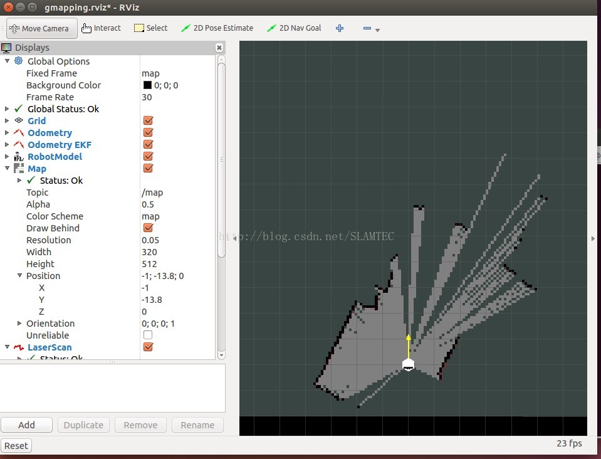
Task: Edit the Position Y value -13.8
Action: 152,300
